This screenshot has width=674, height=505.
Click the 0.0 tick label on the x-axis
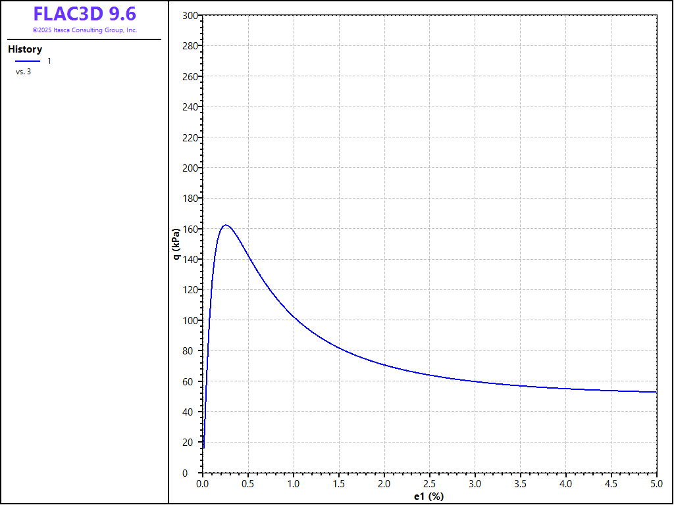pos(203,484)
